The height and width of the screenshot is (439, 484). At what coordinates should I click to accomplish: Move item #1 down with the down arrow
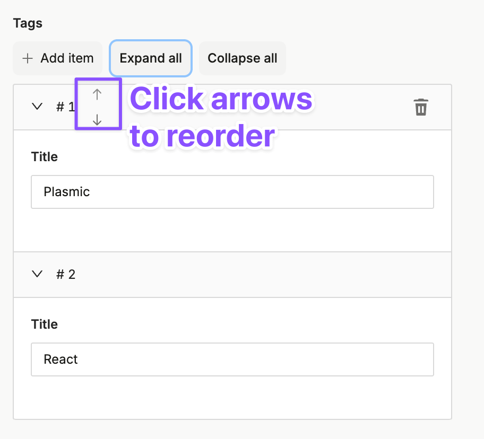[97, 120]
